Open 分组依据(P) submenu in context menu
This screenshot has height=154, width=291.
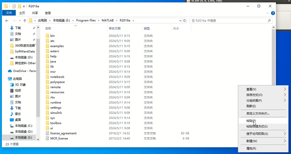tap(263, 100)
